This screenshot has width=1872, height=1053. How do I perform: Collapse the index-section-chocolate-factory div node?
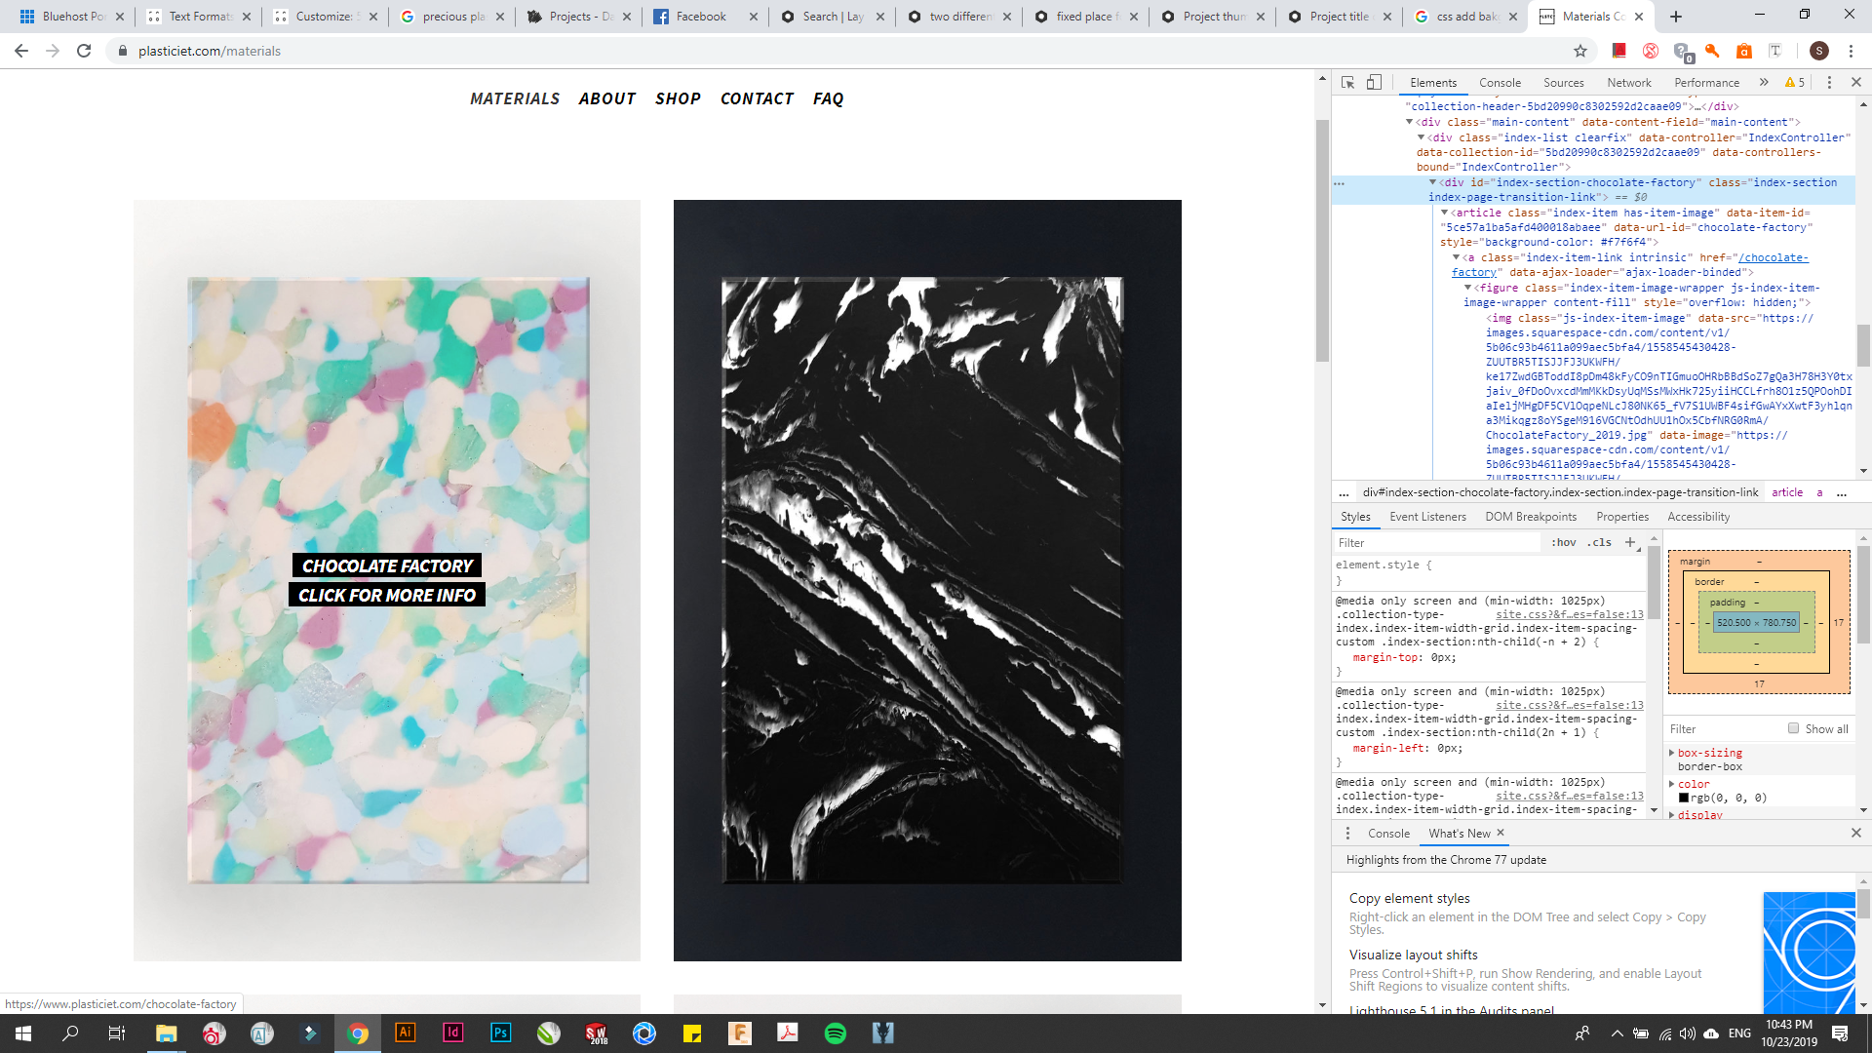point(1432,182)
